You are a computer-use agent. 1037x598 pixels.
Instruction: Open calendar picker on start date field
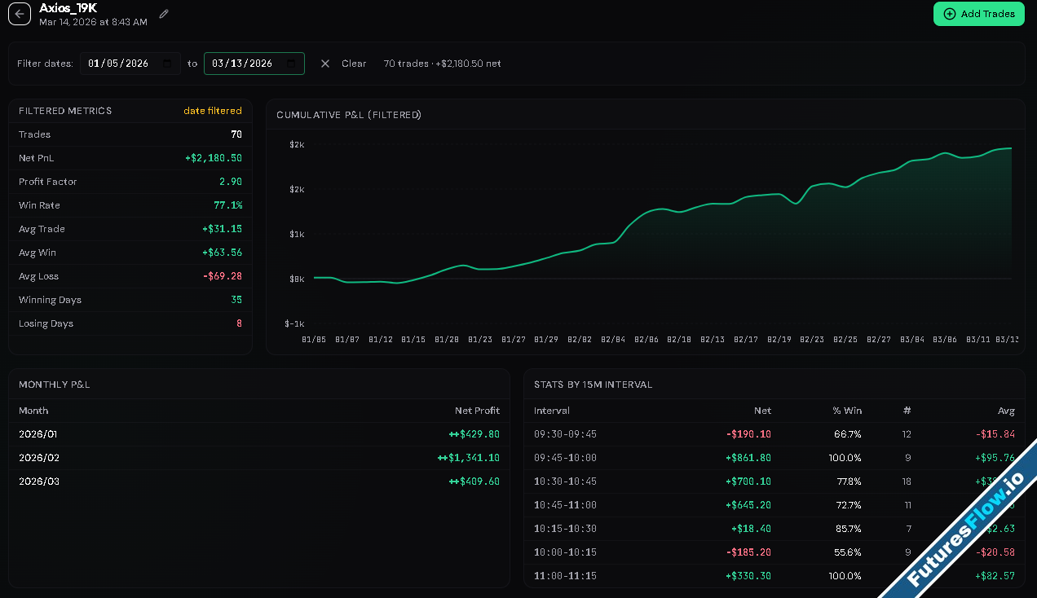168,64
